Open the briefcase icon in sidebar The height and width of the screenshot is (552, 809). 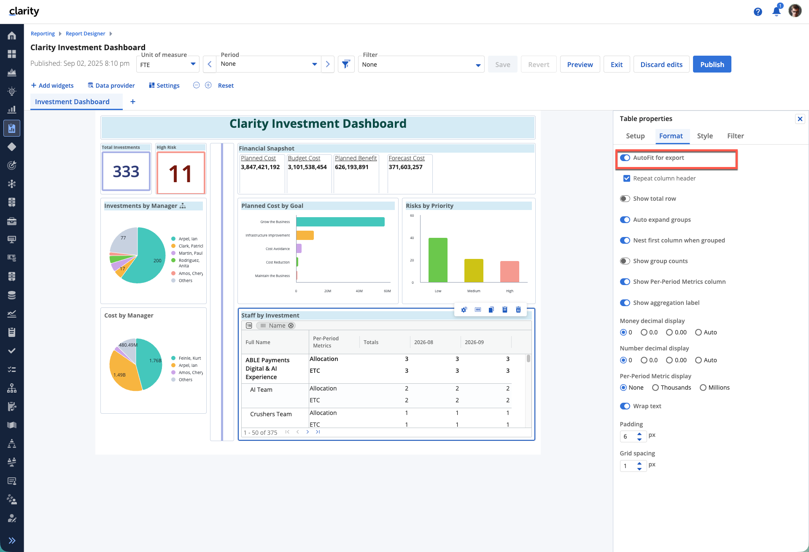[x=12, y=221]
